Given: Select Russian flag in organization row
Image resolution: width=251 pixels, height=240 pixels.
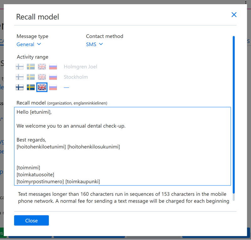Looking at the screenshot, I should tap(53, 87).
